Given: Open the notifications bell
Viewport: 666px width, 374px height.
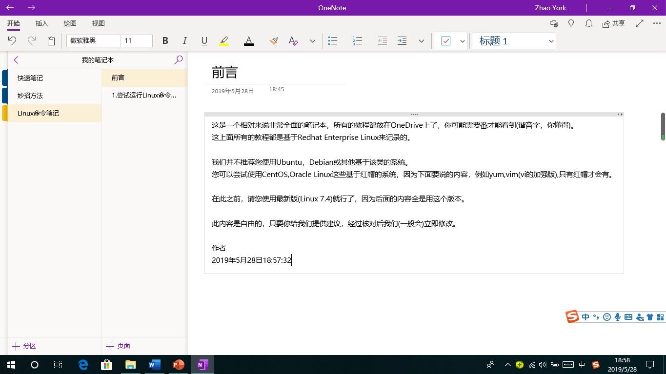Looking at the screenshot, I should (x=589, y=23).
